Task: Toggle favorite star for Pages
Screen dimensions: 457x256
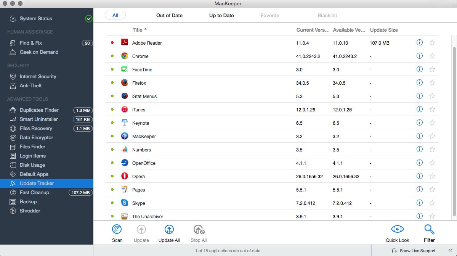Action: [x=432, y=190]
